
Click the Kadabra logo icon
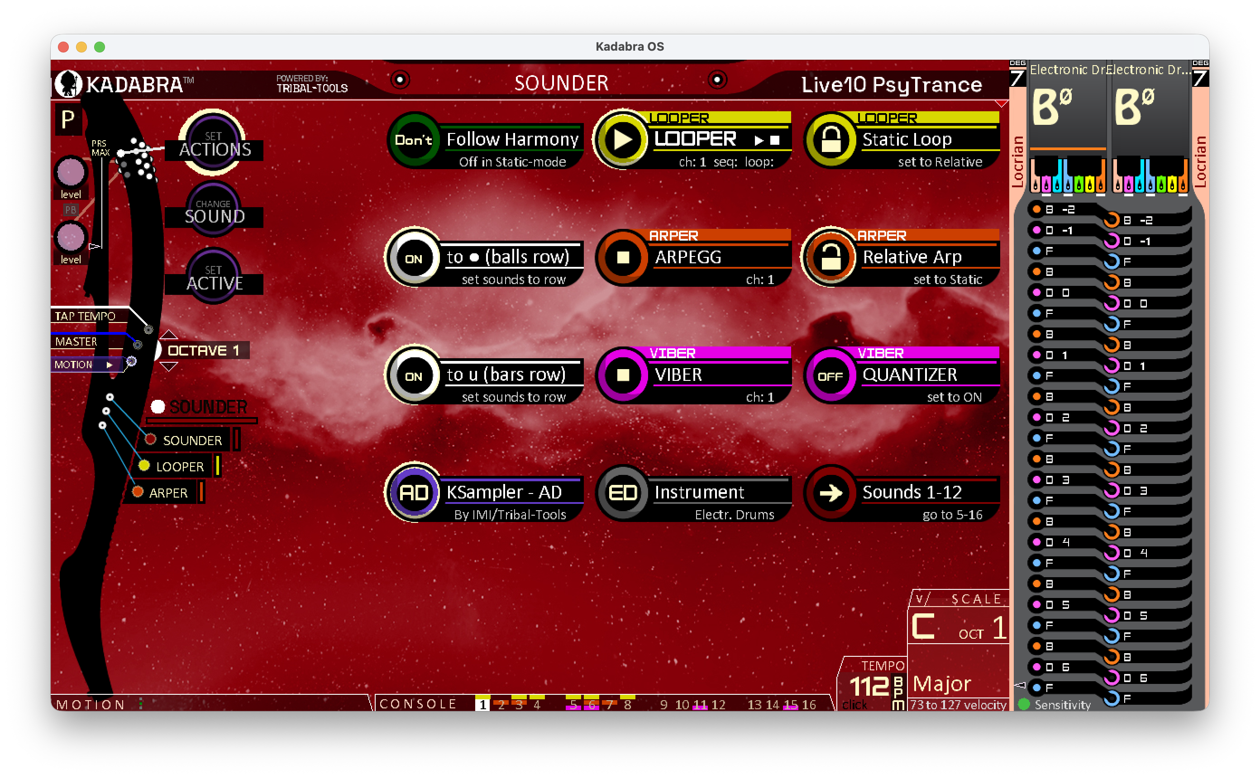pyautogui.click(x=67, y=83)
